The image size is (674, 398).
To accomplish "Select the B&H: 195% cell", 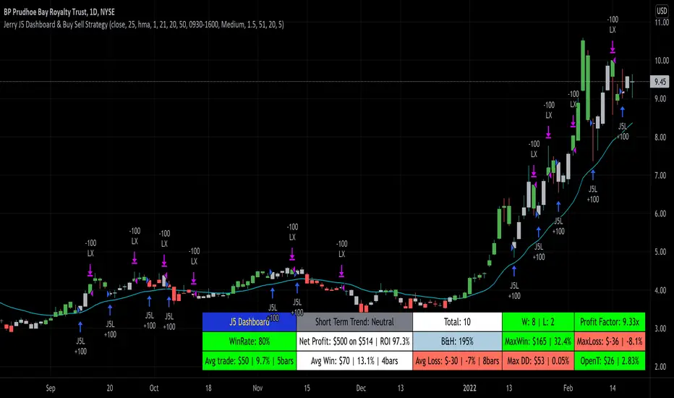I will coord(457,342).
